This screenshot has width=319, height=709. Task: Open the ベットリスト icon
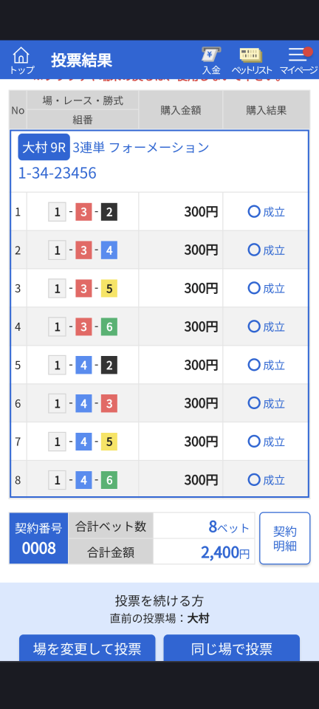[x=252, y=61]
